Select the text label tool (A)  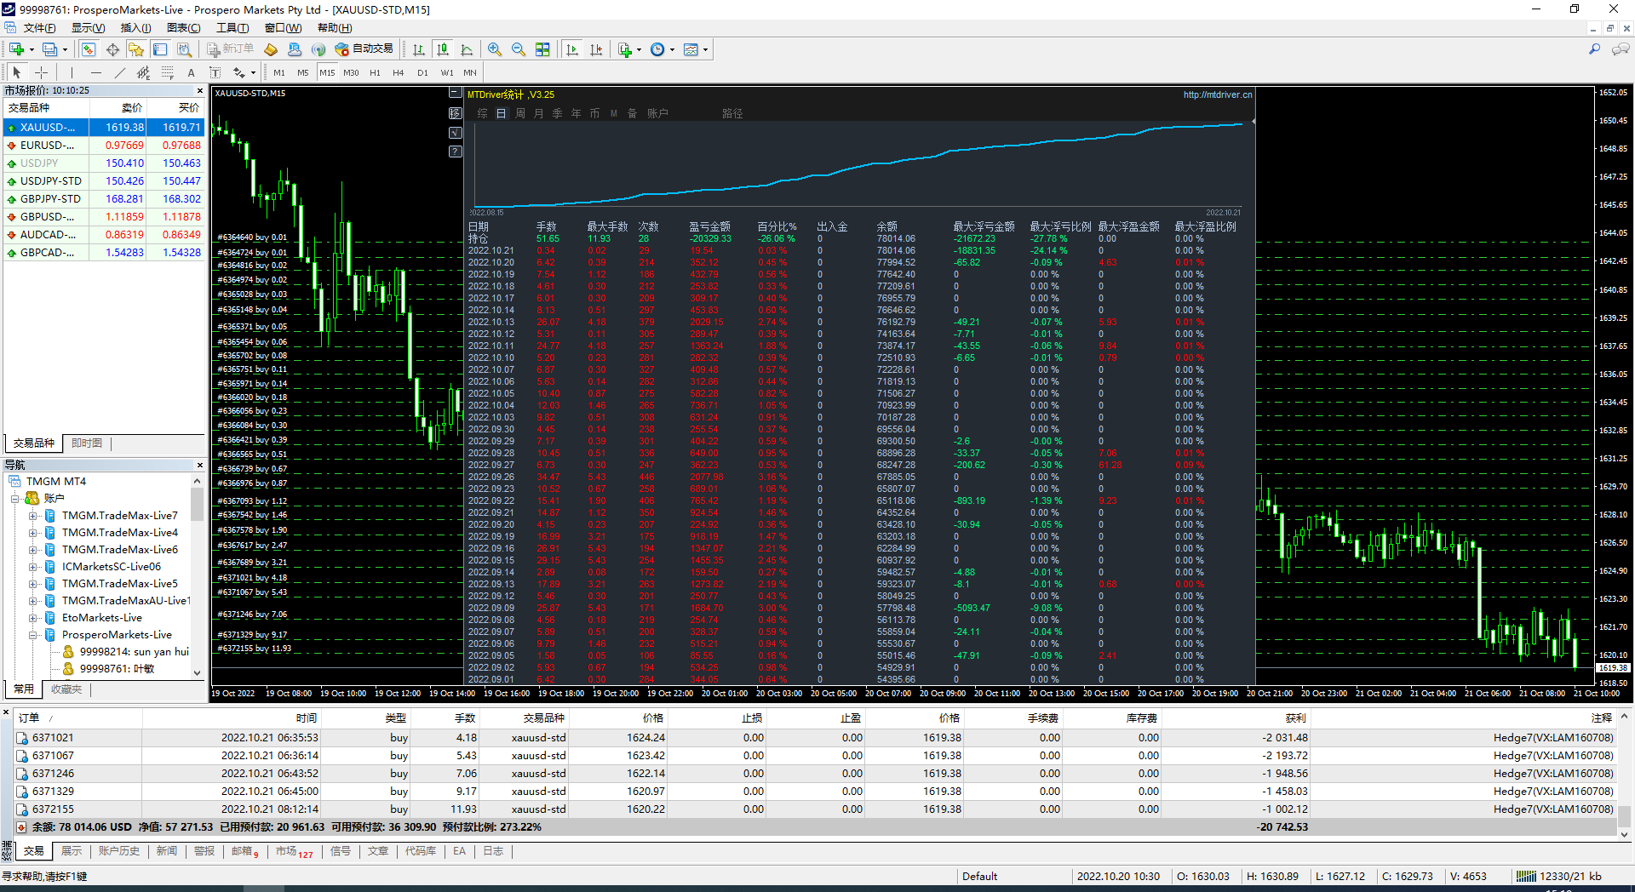tap(191, 73)
